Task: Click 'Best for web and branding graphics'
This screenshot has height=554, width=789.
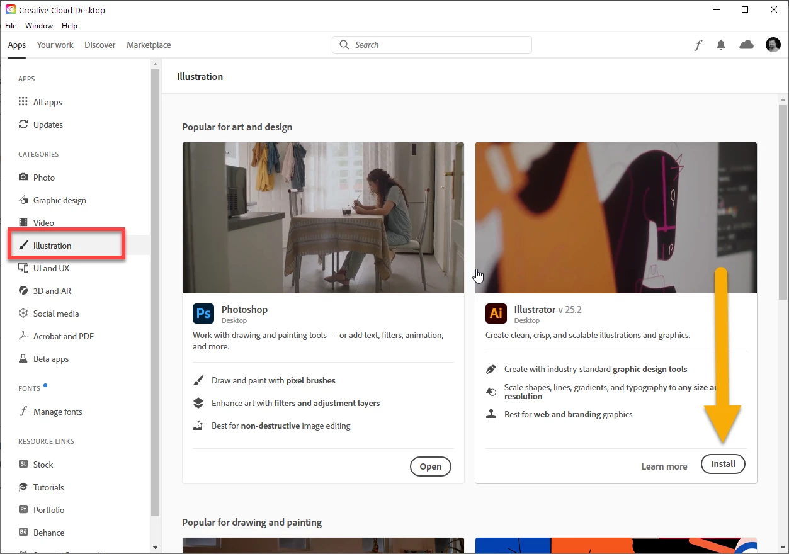Action: click(x=569, y=414)
